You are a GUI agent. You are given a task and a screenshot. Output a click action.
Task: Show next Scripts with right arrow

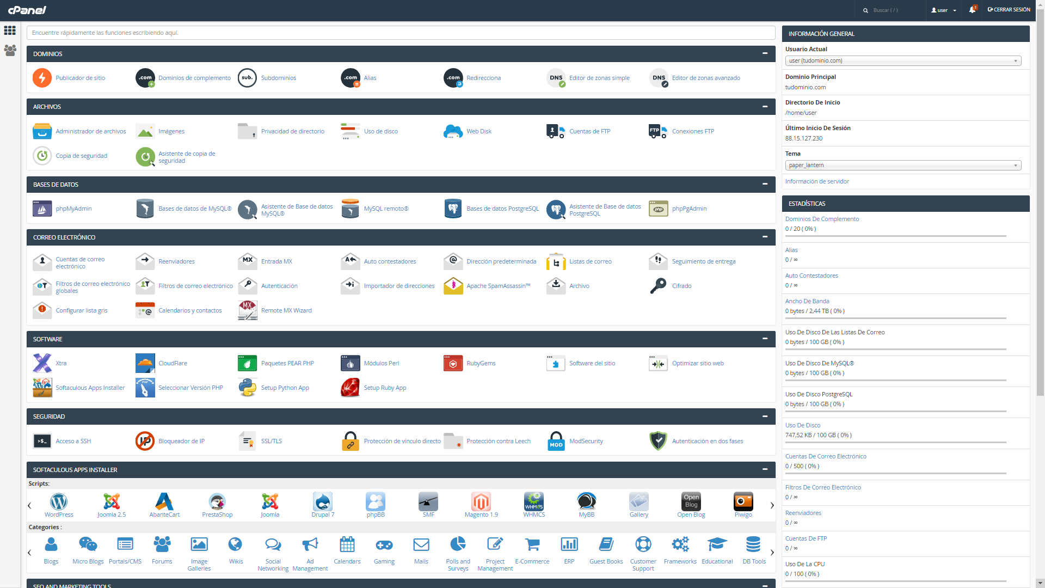tap(772, 506)
